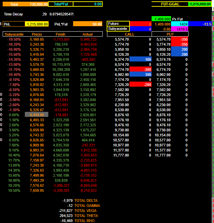Select the green FUT-GGAL value 1,215,000.00
The width and height of the screenshot is (214, 223).
tap(200, 4)
